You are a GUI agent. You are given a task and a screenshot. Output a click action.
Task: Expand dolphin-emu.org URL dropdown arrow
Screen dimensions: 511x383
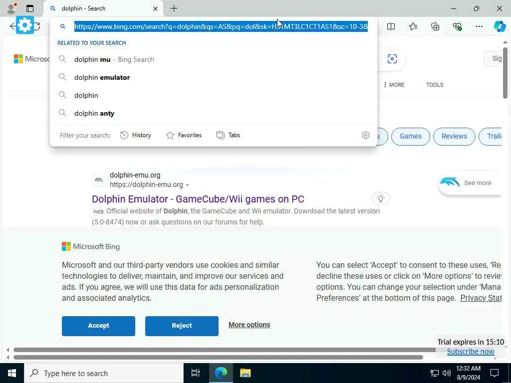(x=188, y=185)
